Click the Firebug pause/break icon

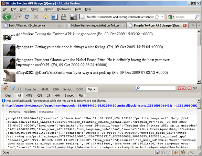point(20,88)
